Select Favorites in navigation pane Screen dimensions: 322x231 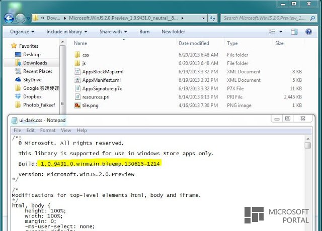click(29, 46)
